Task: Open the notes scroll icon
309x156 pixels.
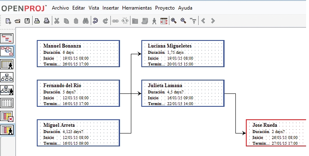Action: [x=145, y=21]
